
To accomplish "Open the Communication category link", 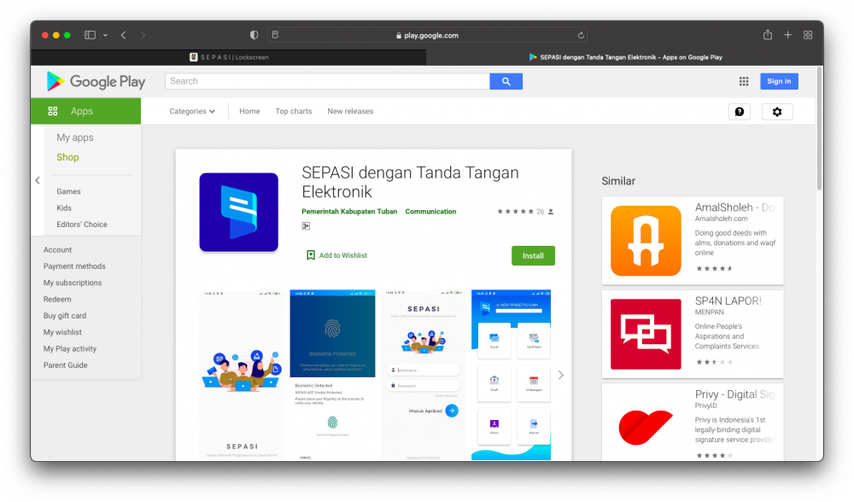I will [430, 211].
